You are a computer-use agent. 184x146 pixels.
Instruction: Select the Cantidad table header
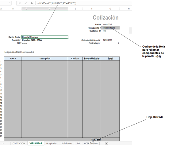click(75, 59)
